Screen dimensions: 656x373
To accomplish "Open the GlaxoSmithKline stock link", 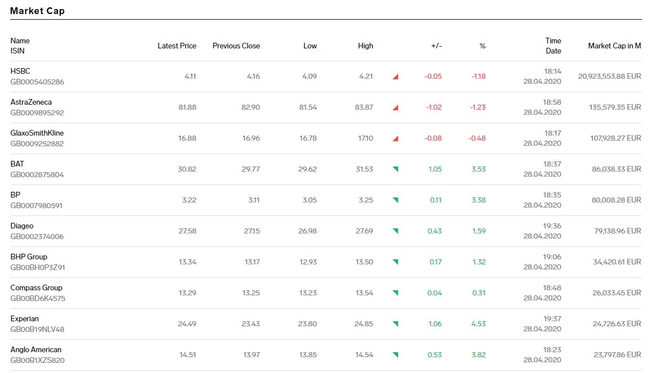I will [37, 133].
